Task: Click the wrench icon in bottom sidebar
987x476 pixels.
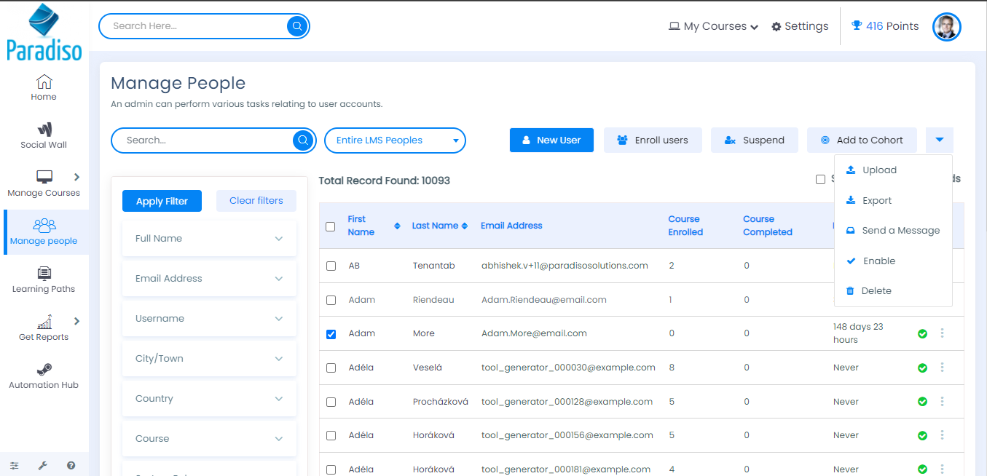Action: (x=42, y=465)
